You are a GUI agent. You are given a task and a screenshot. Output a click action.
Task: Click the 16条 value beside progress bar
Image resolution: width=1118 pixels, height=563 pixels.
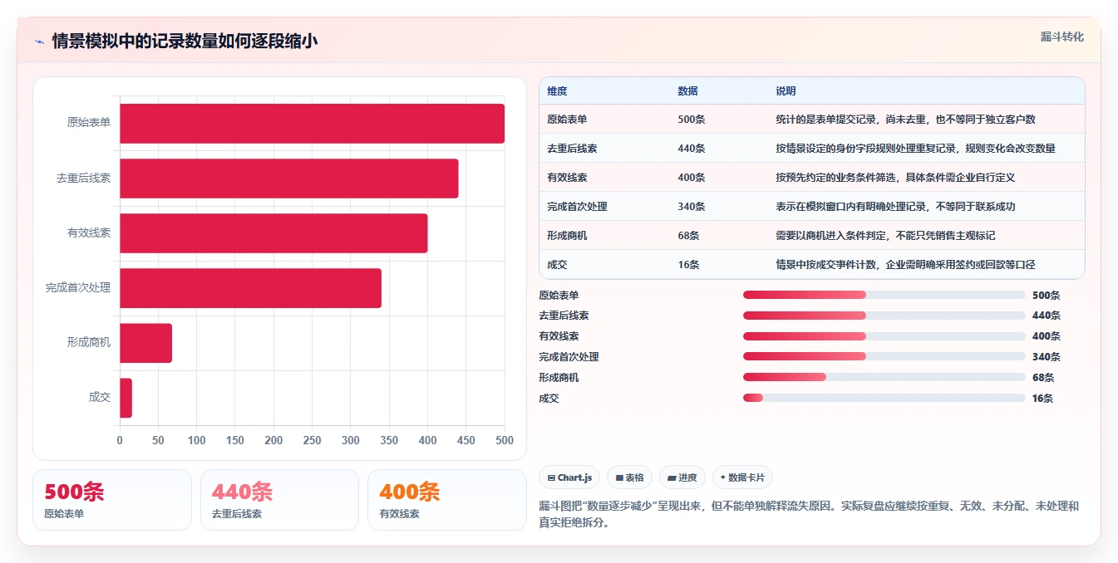1043,399
